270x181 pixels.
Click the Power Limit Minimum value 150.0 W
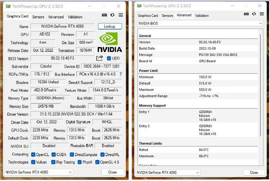[x=205, y=77]
